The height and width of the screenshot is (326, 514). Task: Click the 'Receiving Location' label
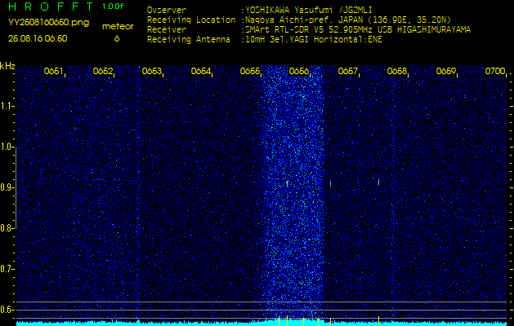[191, 20]
